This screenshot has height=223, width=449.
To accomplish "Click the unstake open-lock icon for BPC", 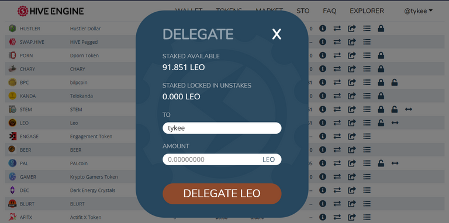I will coord(394,82).
